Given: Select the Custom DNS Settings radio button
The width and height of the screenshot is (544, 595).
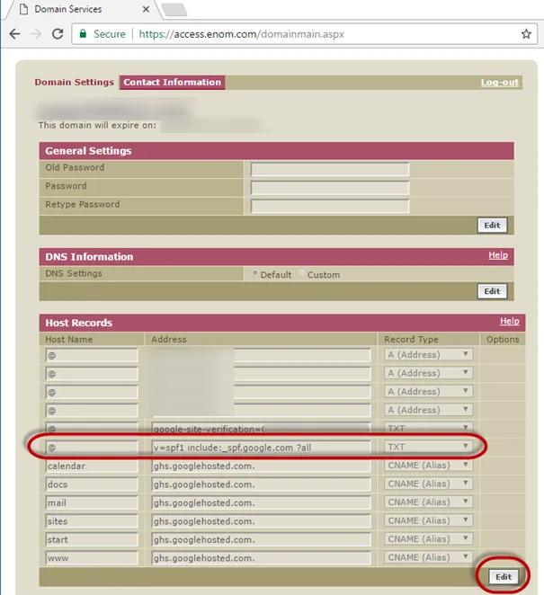Looking at the screenshot, I should pyautogui.click(x=302, y=274).
